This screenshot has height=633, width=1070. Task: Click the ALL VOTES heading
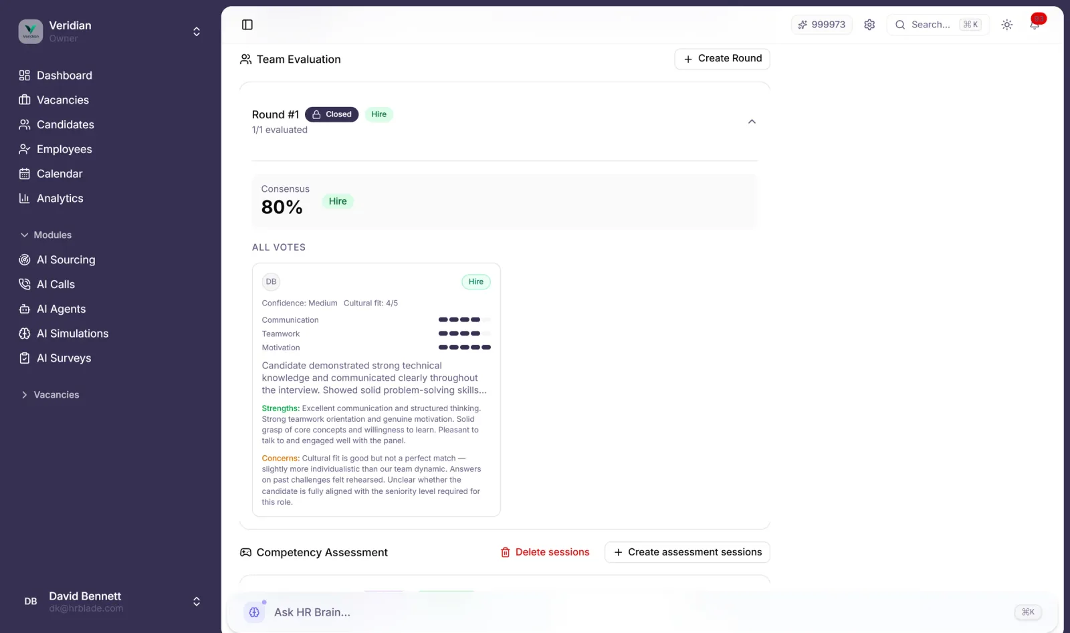coord(279,247)
